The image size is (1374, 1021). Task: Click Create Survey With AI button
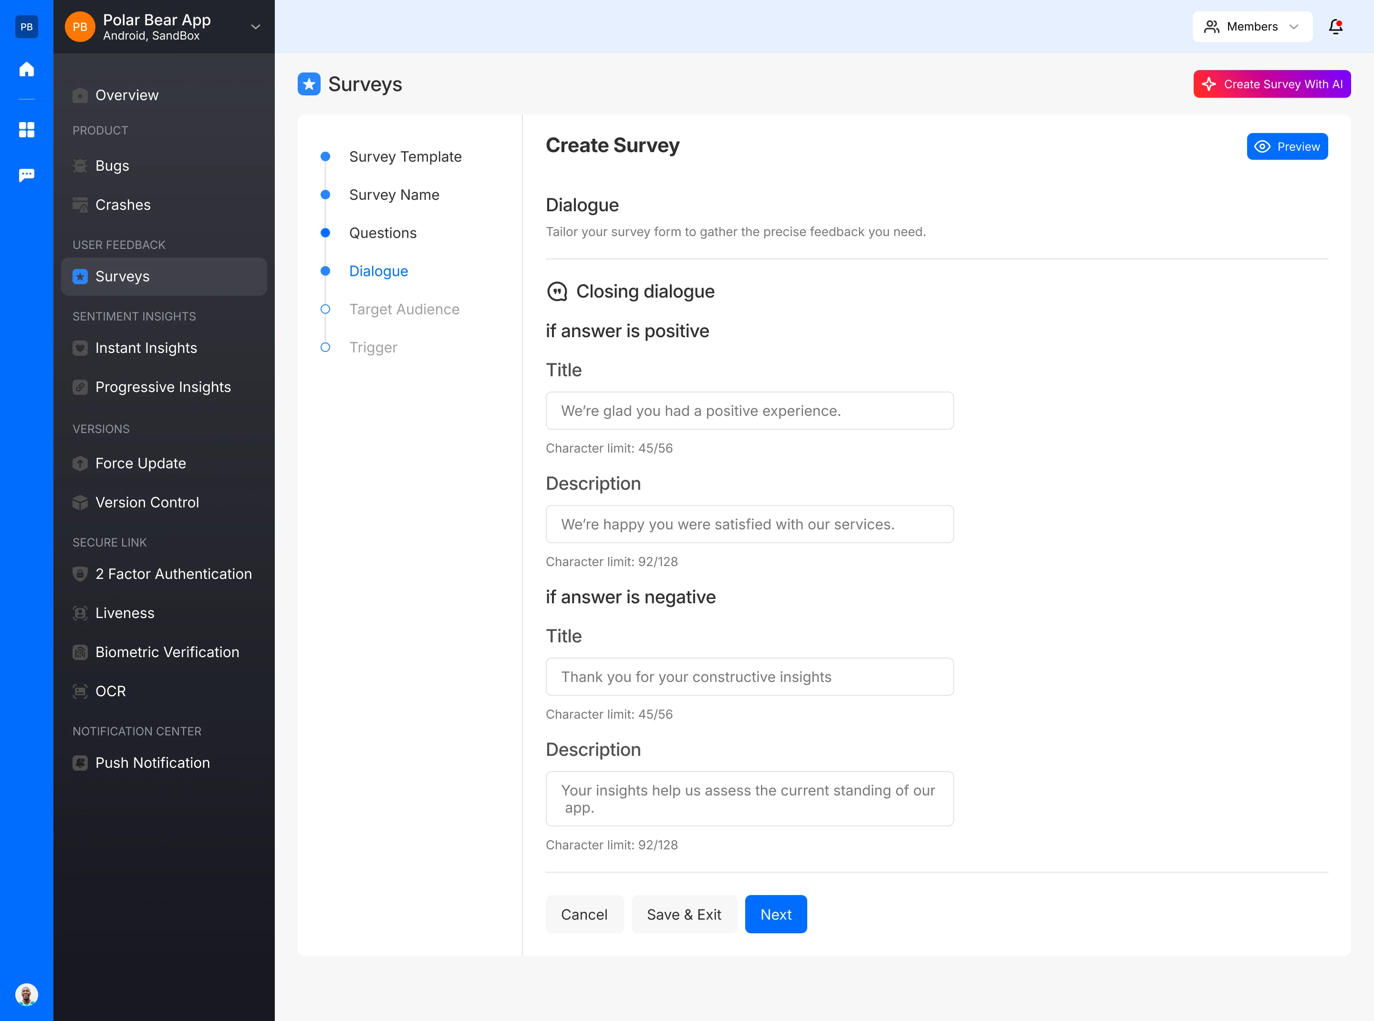pyautogui.click(x=1271, y=84)
